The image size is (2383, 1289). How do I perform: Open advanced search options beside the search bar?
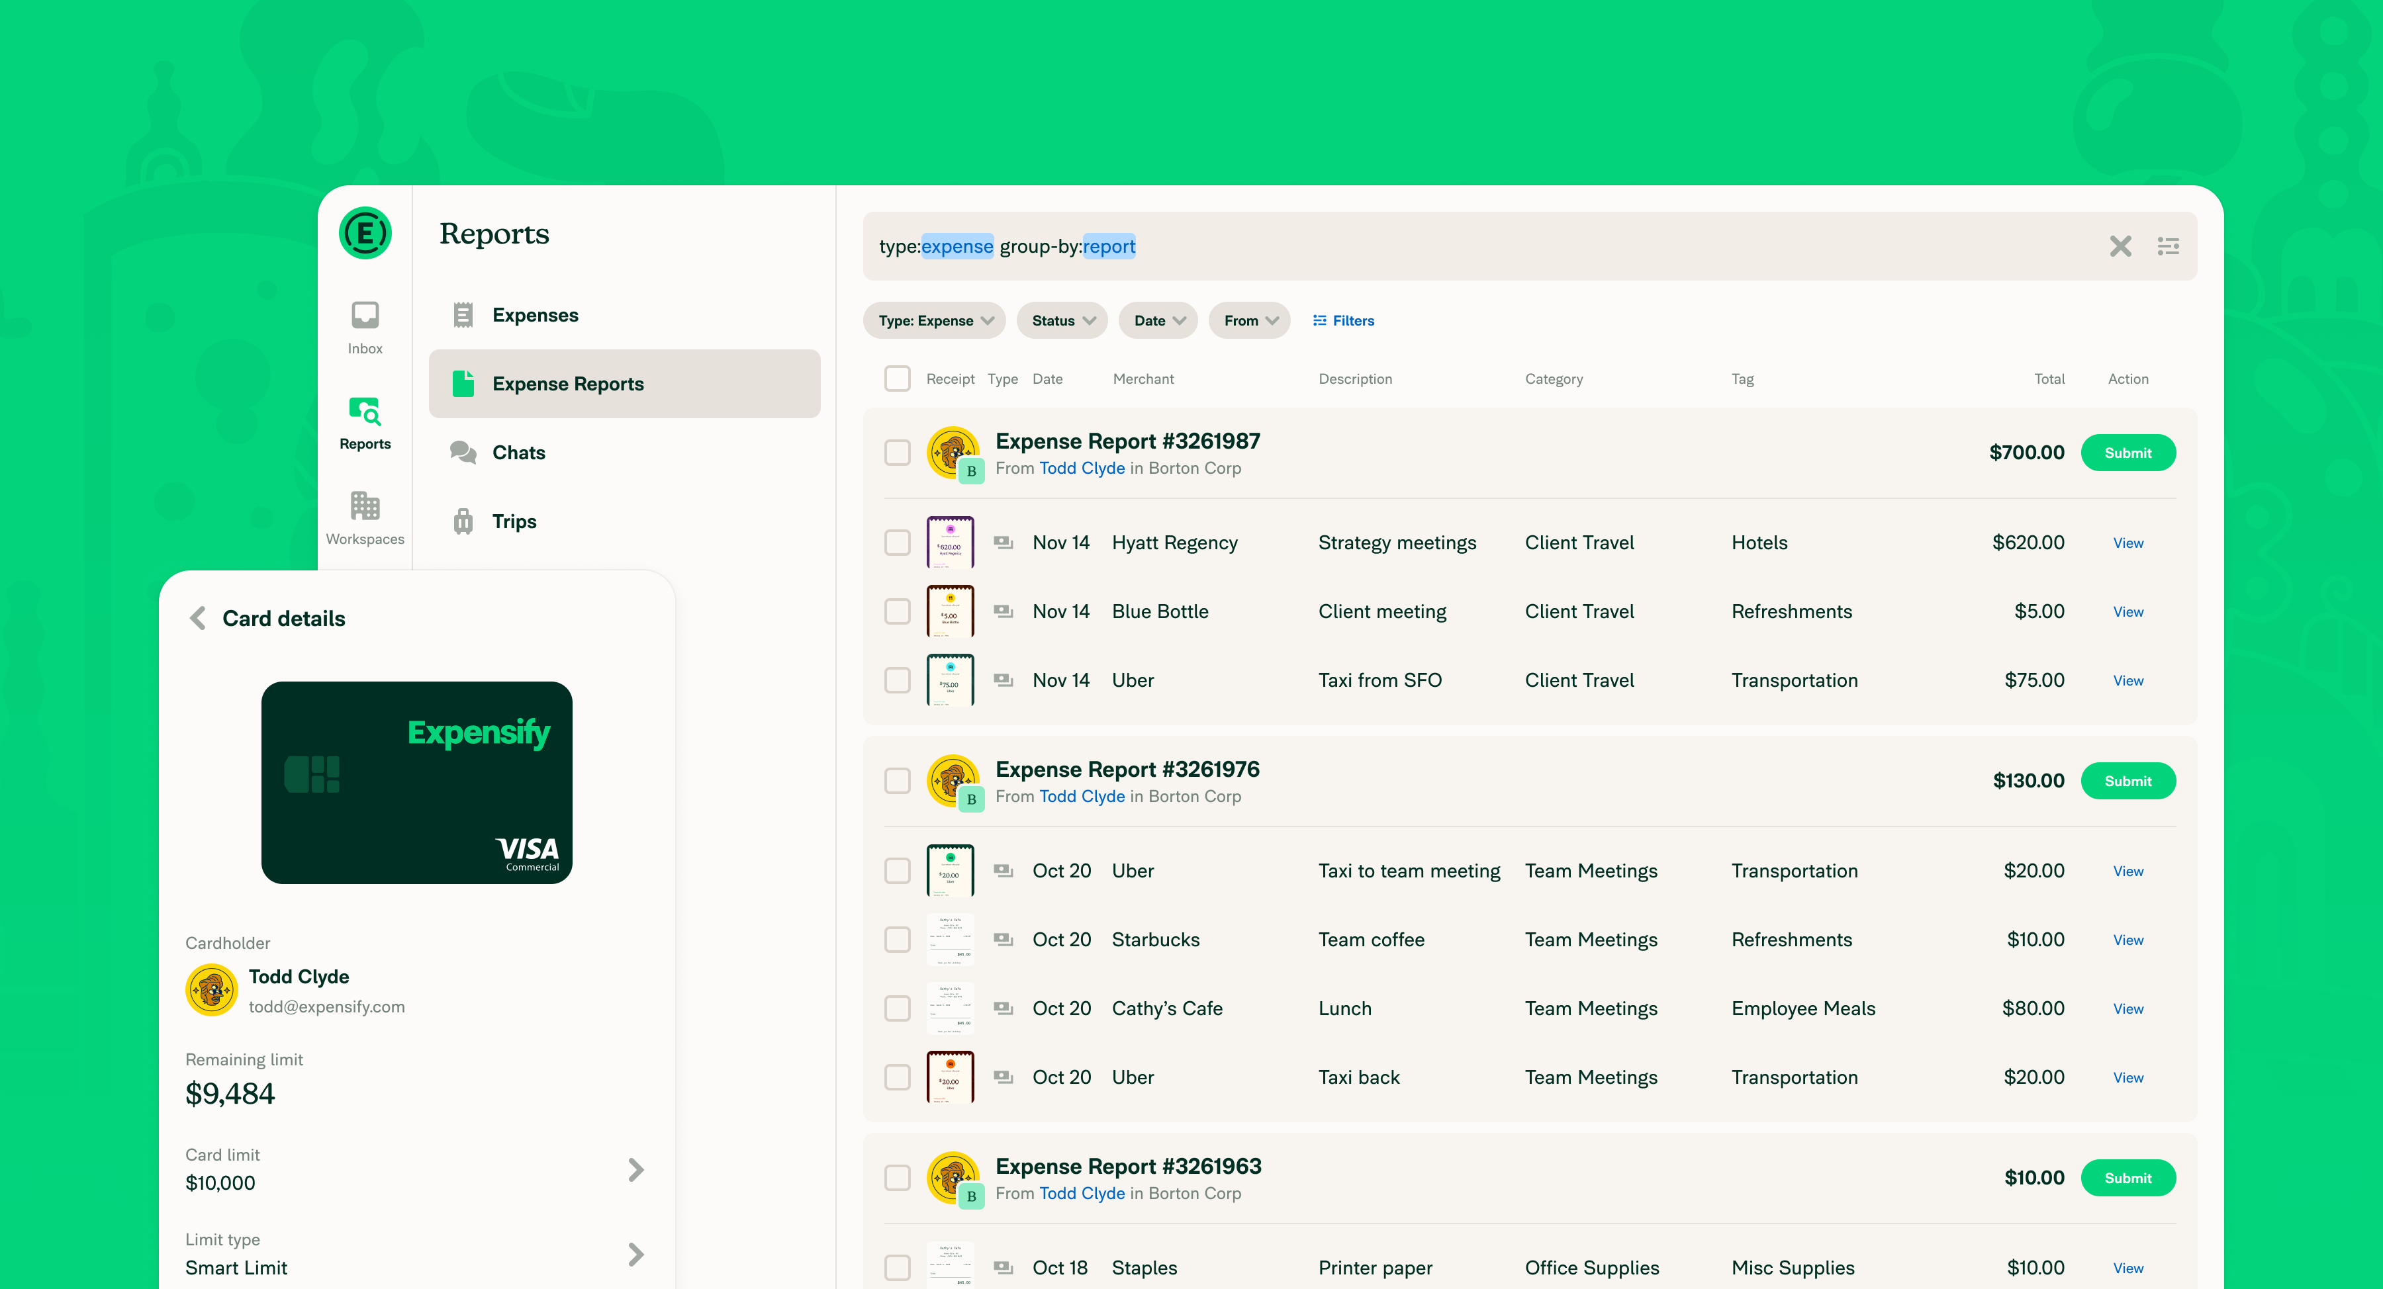[2169, 246]
